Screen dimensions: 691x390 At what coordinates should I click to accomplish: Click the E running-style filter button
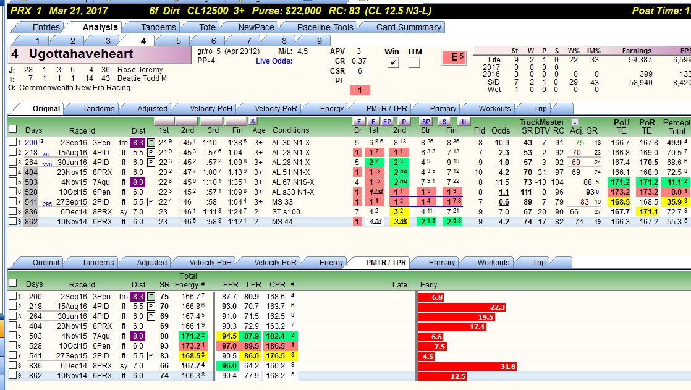point(373,122)
